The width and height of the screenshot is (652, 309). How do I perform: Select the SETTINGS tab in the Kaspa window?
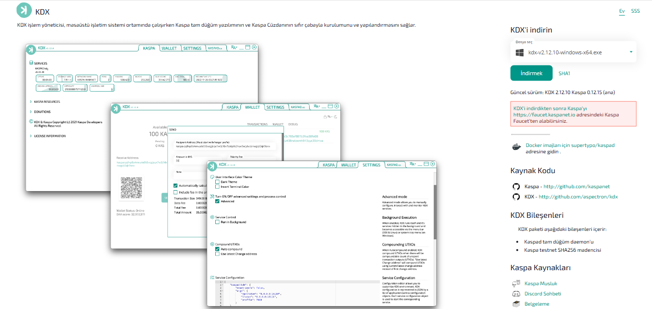click(192, 49)
